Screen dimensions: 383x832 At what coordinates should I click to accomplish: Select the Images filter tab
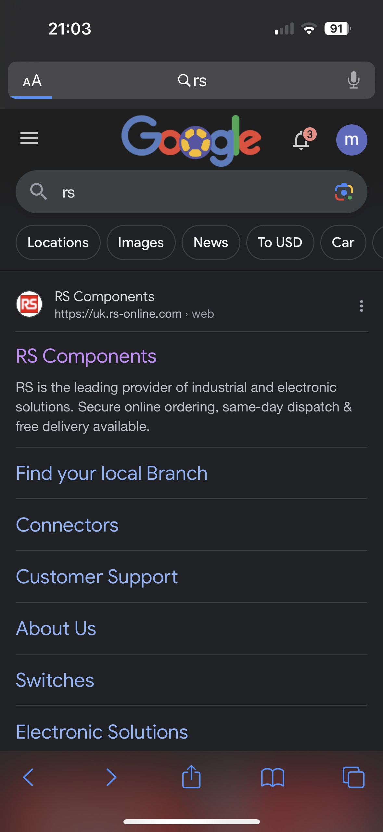tap(141, 243)
